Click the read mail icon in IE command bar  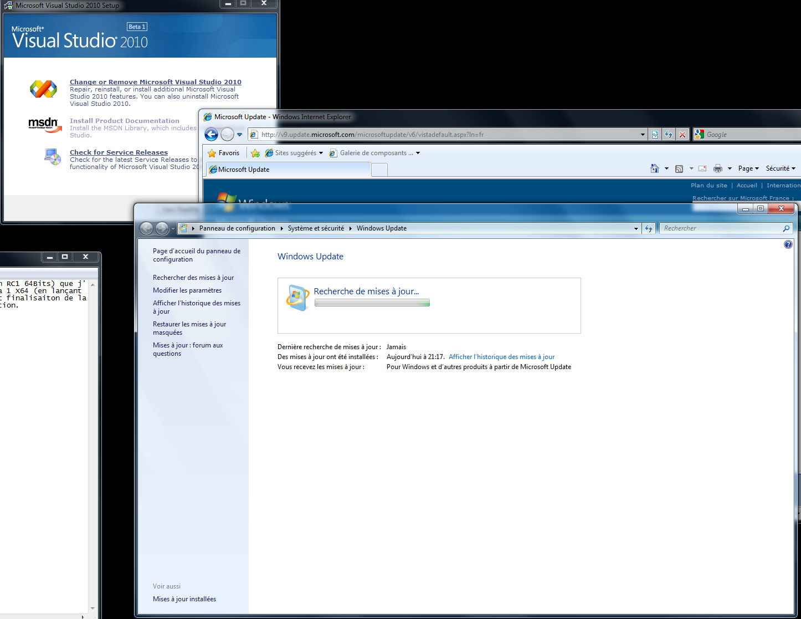pyautogui.click(x=702, y=168)
